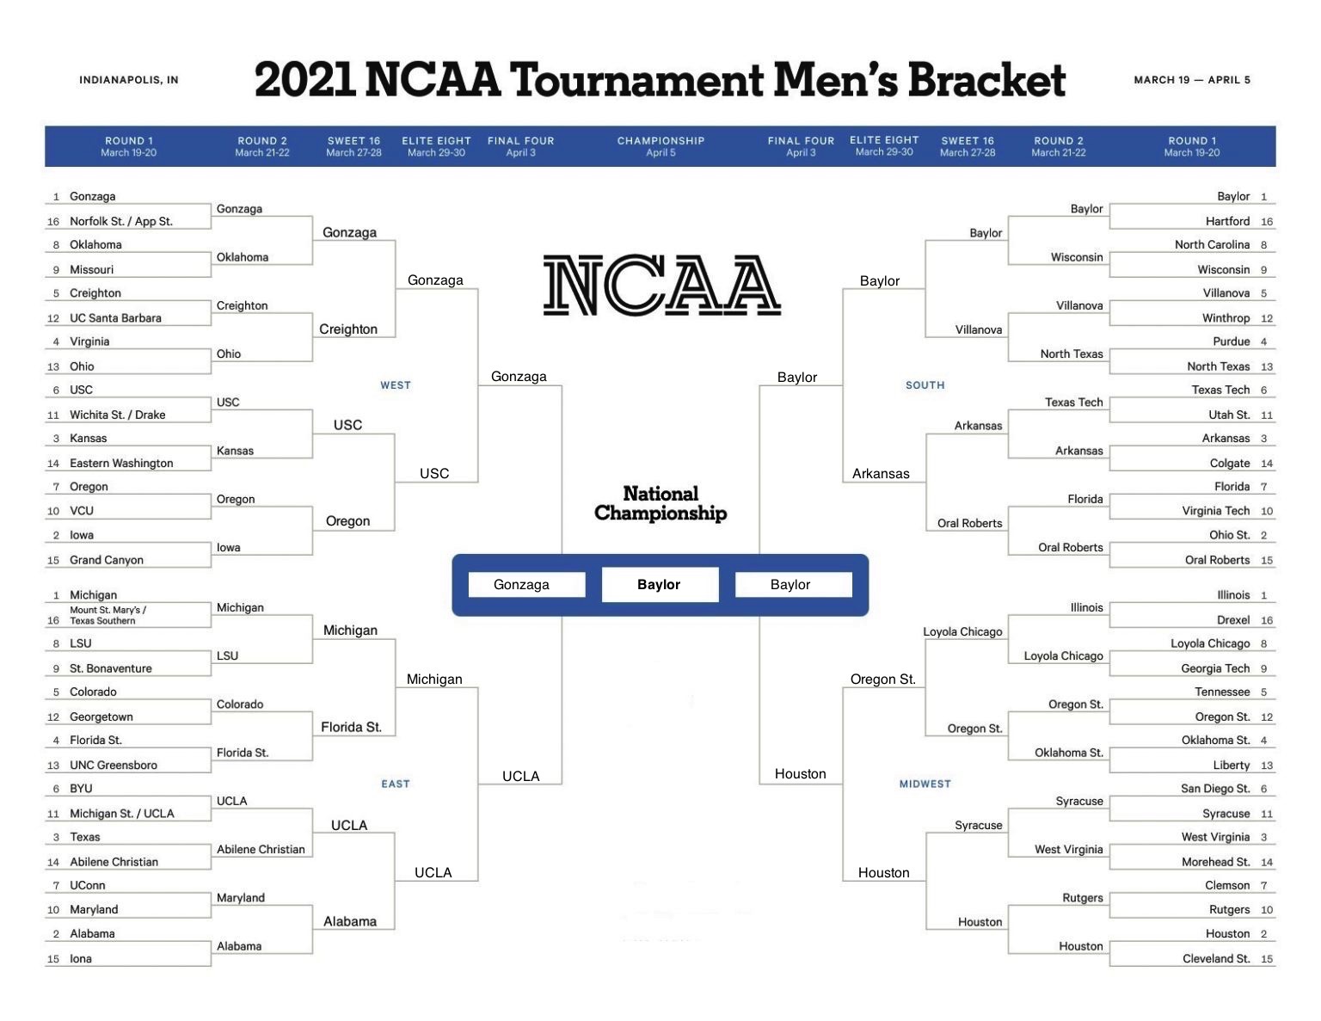The height and width of the screenshot is (1021, 1321).
Task: Select the 2021 NCAA Tournament Men's Bracket title
Action: 660,80
